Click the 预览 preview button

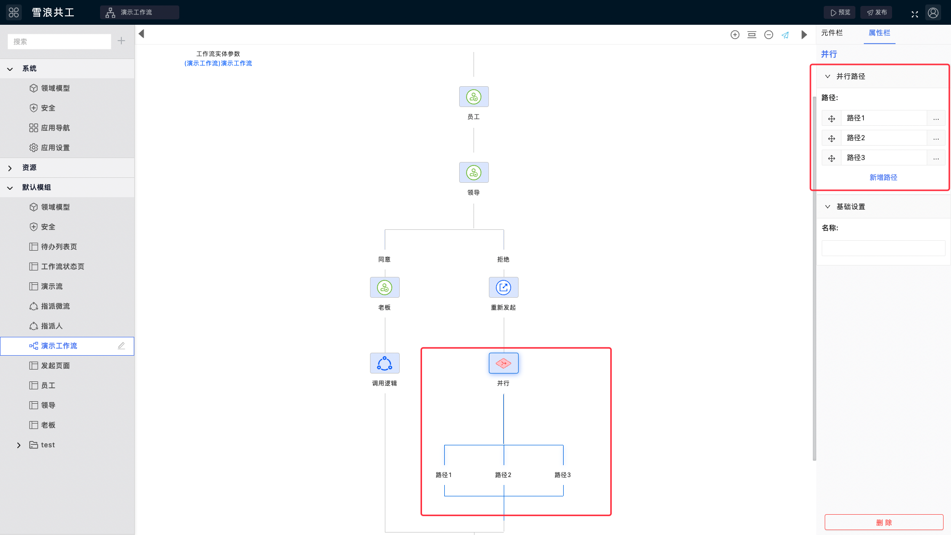tap(840, 12)
